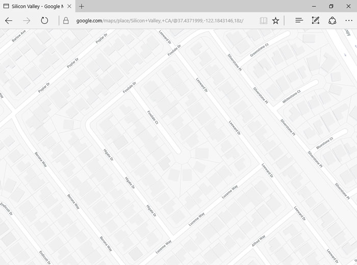Open a new tab with plus button
This screenshot has height=265, width=357.
click(82, 6)
